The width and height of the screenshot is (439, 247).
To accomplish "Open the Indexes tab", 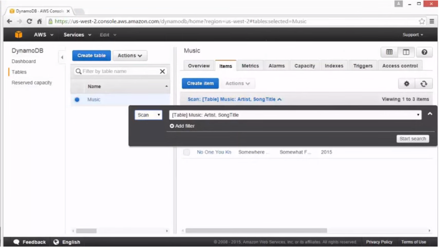I will pos(334,66).
